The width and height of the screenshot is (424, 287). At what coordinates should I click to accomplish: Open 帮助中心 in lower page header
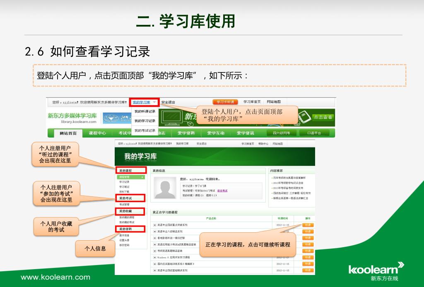pyautogui.click(x=263, y=144)
